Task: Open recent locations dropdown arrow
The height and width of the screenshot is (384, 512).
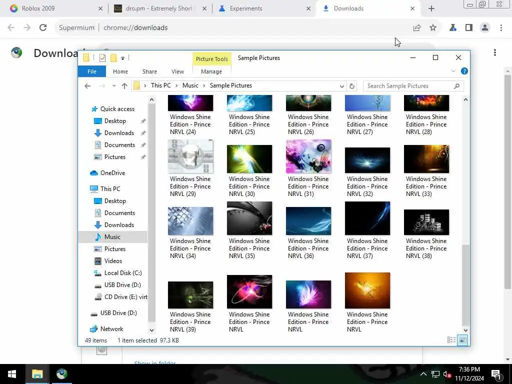Action: click(x=114, y=86)
